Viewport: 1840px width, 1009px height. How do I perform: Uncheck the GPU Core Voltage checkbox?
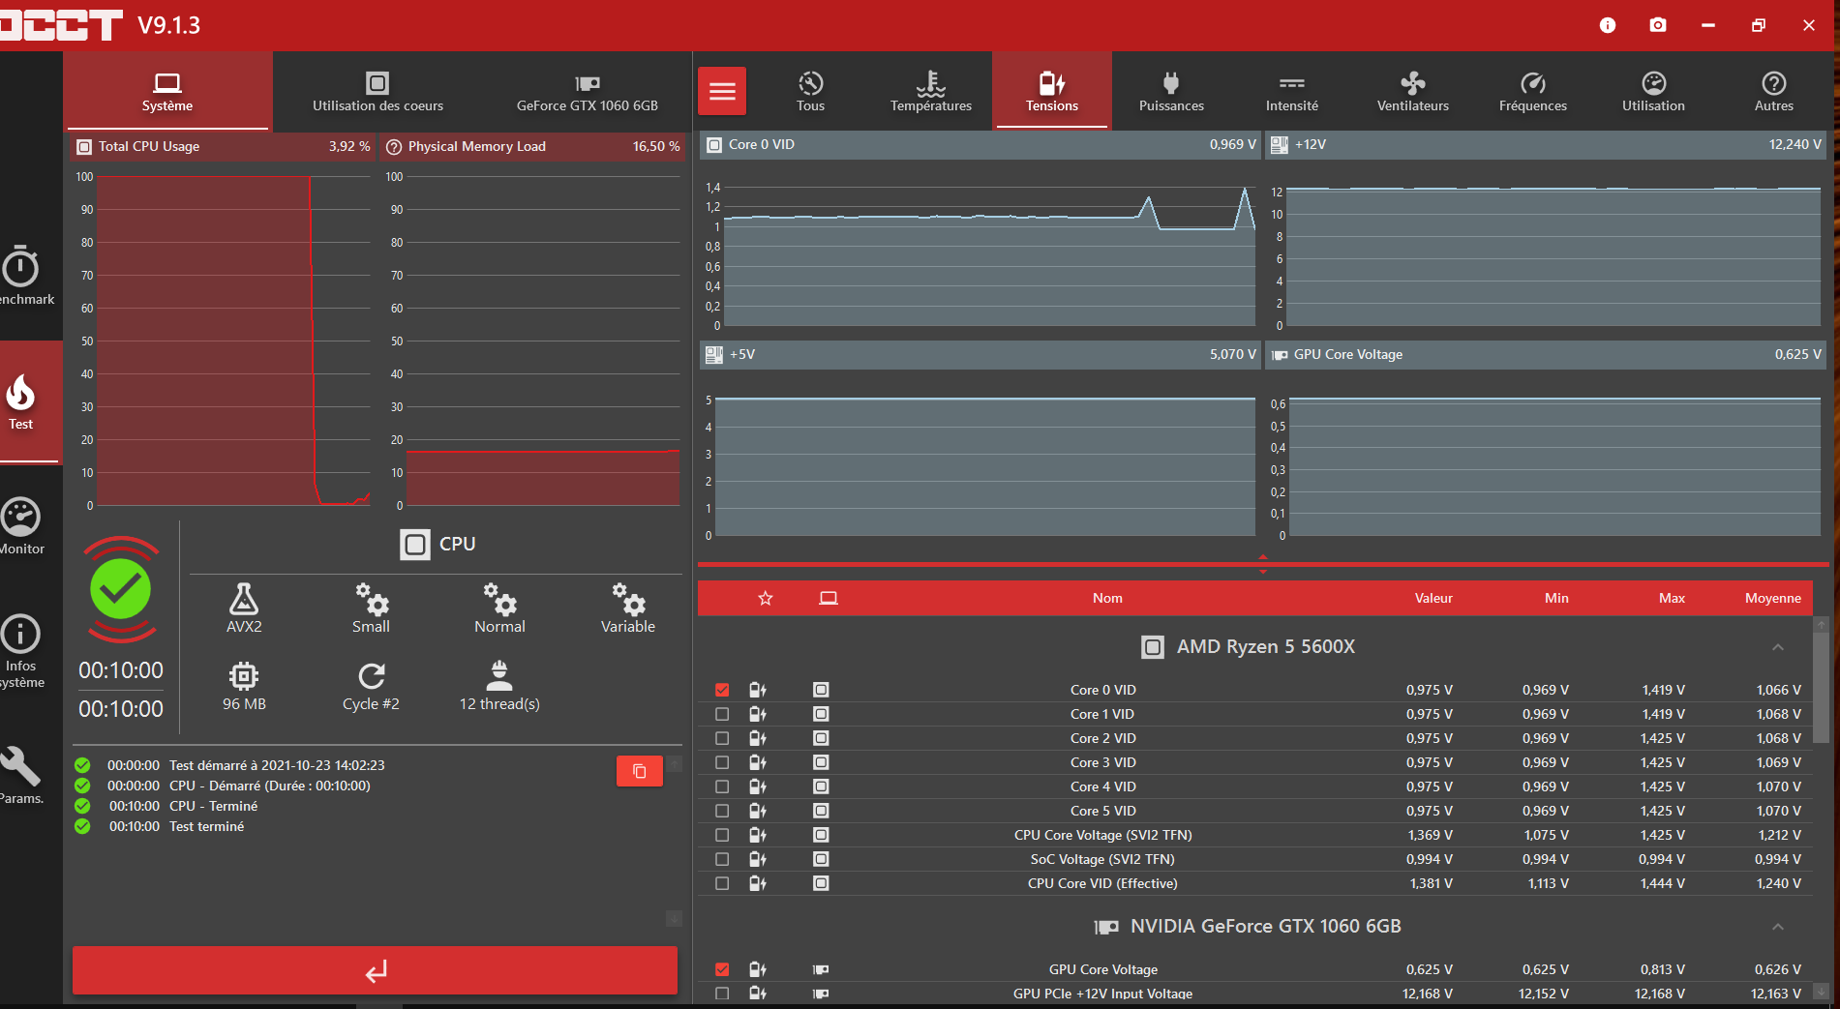pyautogui.click(x=722, y=969)
